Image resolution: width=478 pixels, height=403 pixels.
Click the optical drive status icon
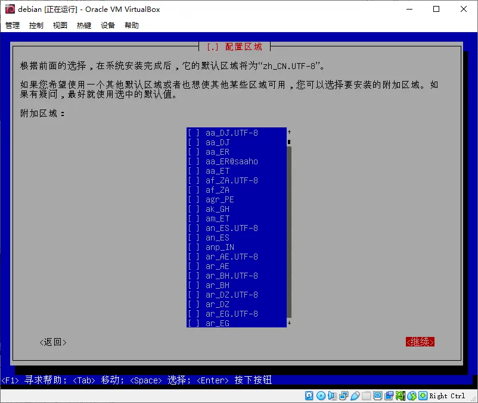click(321, 396)
